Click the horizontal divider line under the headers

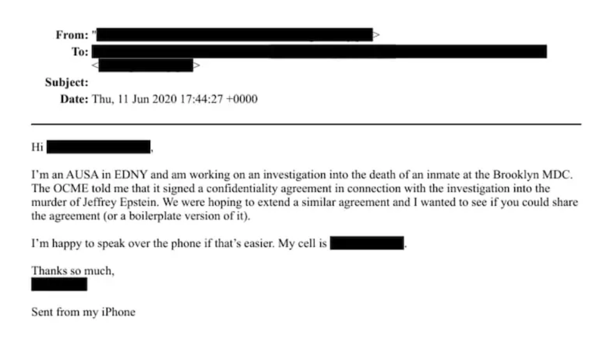click(306, 125)
